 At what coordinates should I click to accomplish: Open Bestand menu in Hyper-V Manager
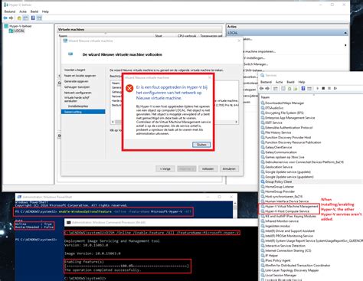coord(10,11)
